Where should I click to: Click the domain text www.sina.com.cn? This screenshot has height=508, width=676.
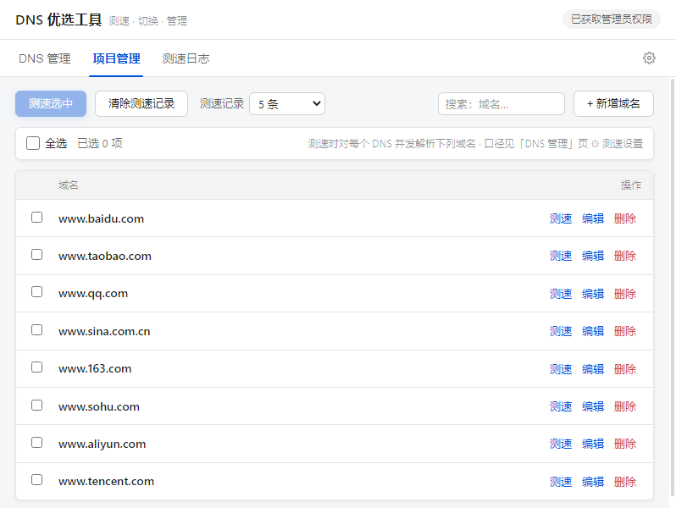click(x=104, y=331)
